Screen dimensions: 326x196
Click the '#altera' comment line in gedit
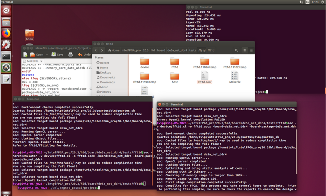(28, 75)
